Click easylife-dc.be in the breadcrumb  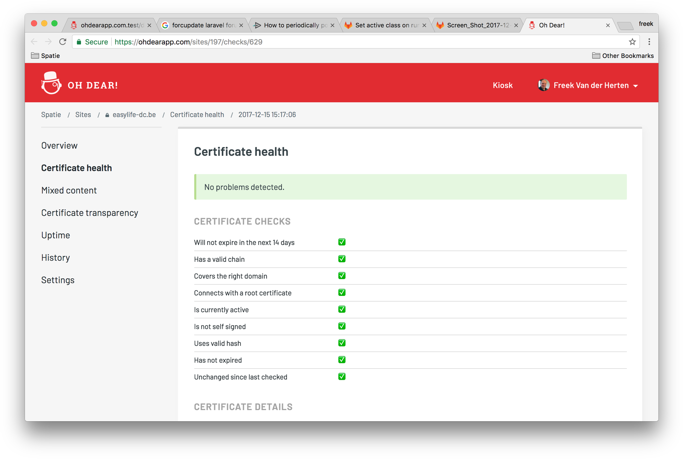[x=134, y=115]
